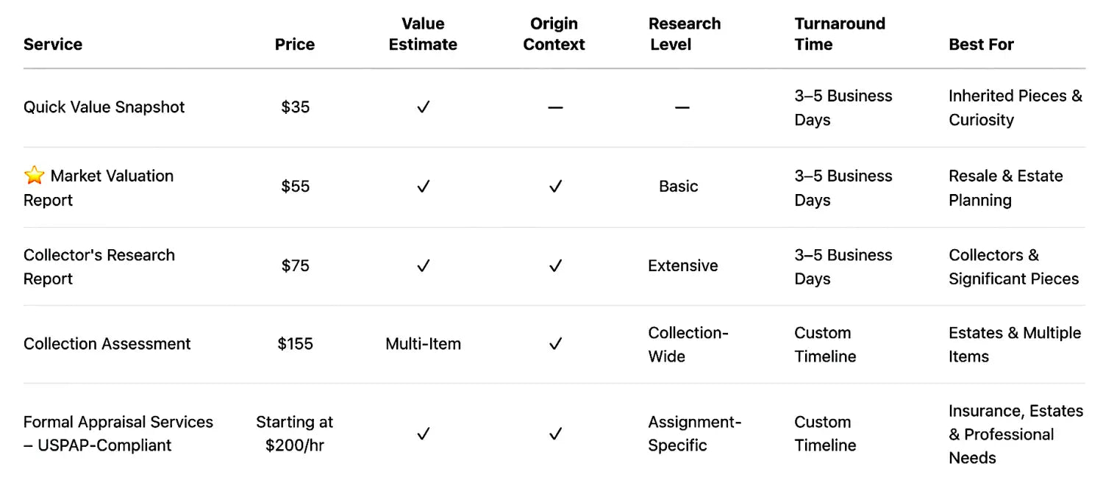The width and height of the screenshot is (1103, 502).
Task: Click the Origin Context dash for Quick Value Snapshot
Action: point(555,107)
